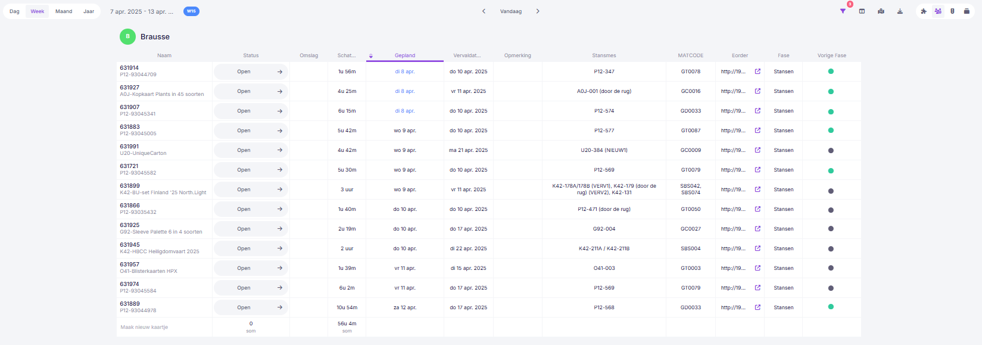
Task: Open the purple filter funnel icon
Action: (843, 11)
